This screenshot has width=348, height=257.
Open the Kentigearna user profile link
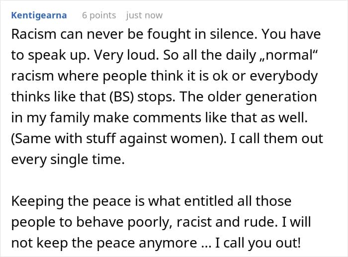(38, 15)
